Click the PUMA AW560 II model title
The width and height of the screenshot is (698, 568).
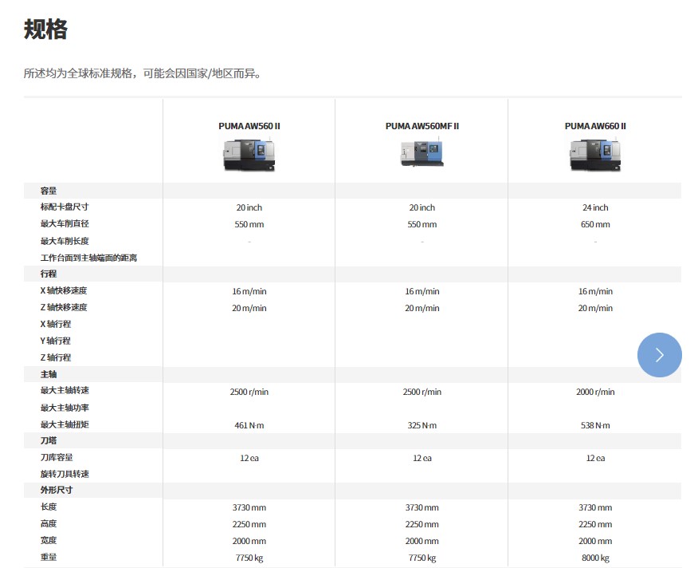[x=249, y=126]
